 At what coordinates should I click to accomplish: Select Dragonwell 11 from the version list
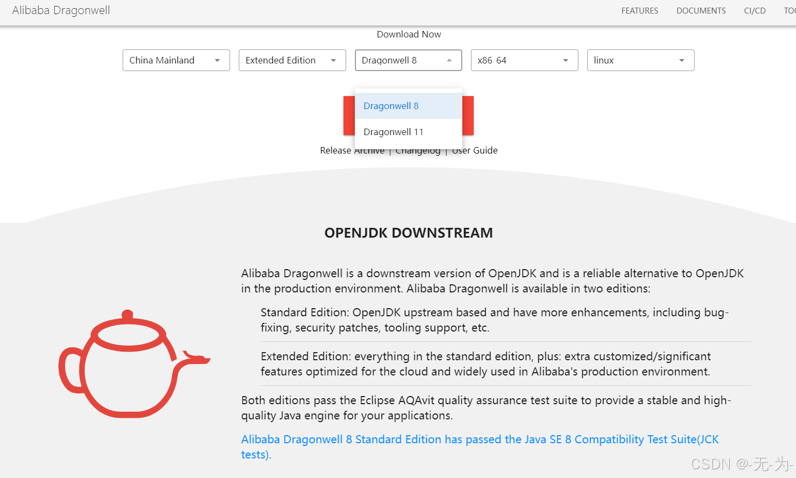(393, 132)
